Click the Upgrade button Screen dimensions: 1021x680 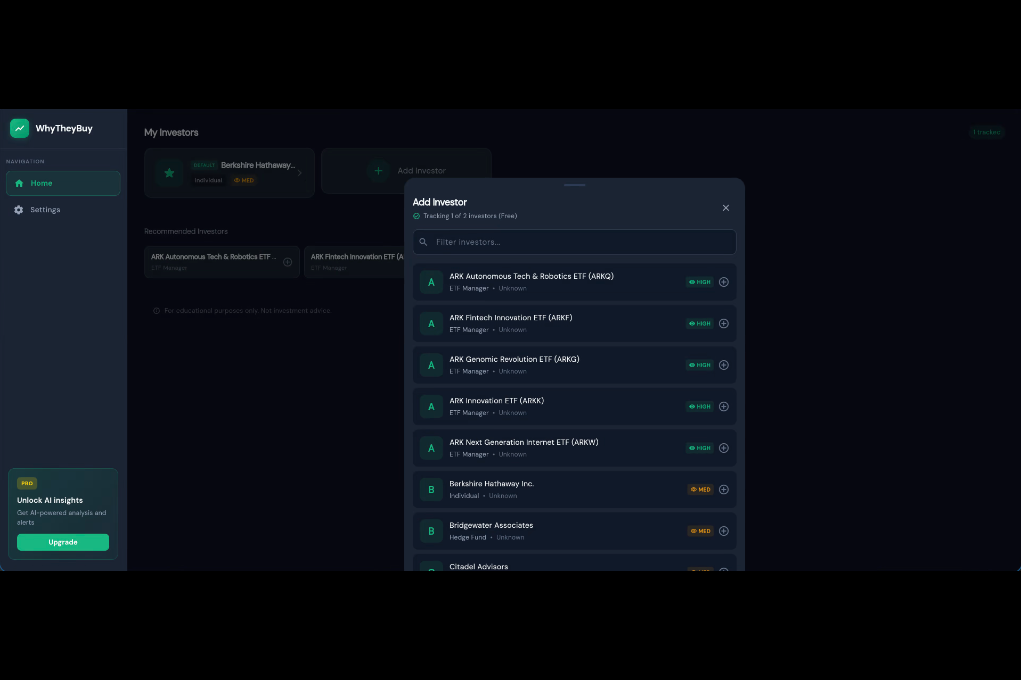click(63, 542)
